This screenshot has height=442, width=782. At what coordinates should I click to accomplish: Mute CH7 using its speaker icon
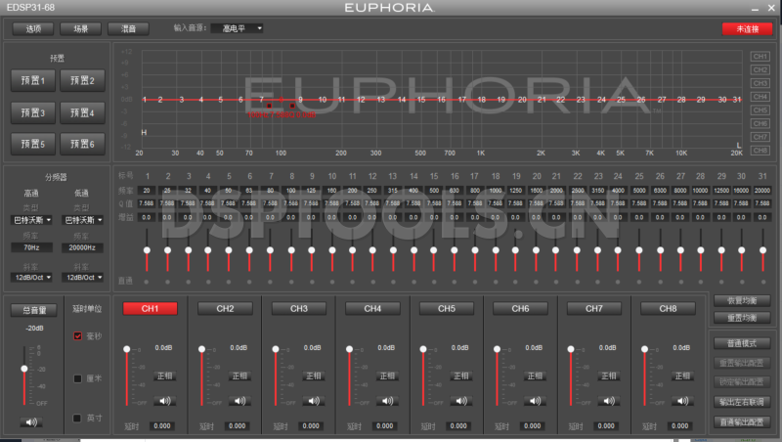coord(608,400)
